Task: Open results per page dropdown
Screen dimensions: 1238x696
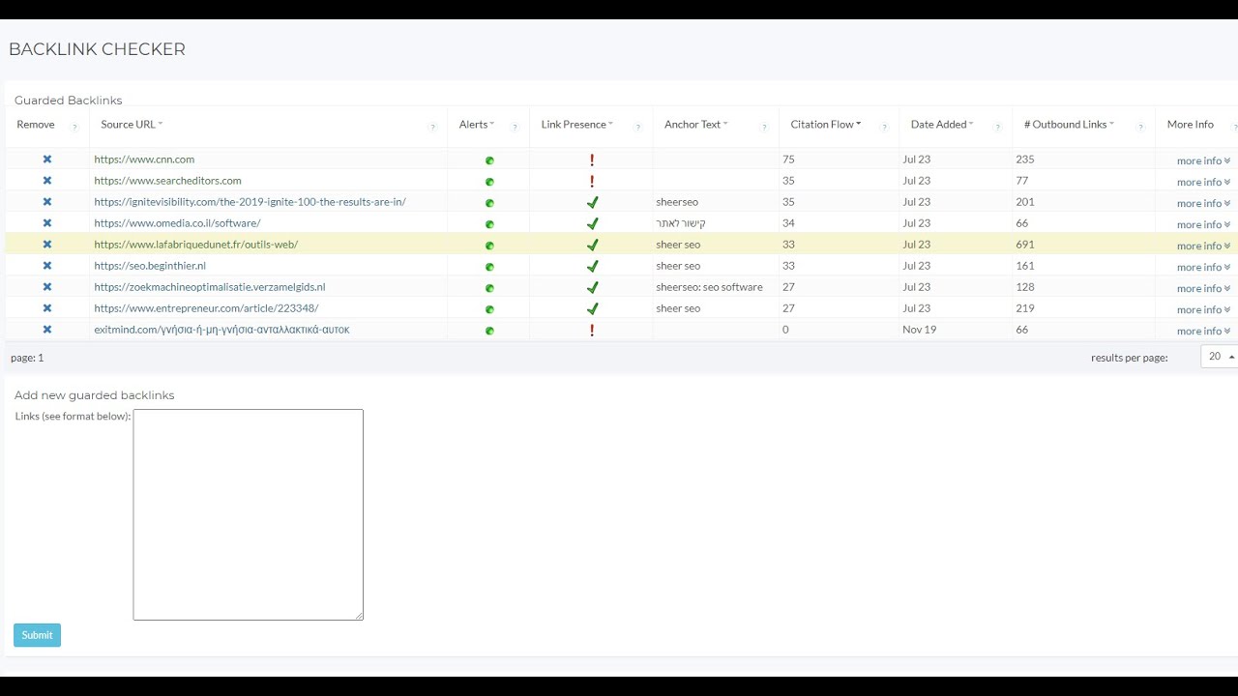Action: [x=1220, y=357]
